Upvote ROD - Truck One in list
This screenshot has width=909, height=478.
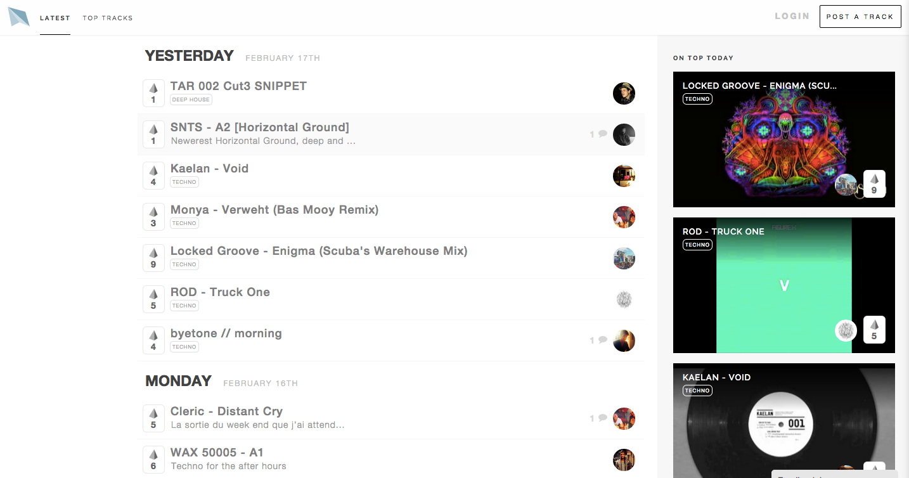(153, 299)
